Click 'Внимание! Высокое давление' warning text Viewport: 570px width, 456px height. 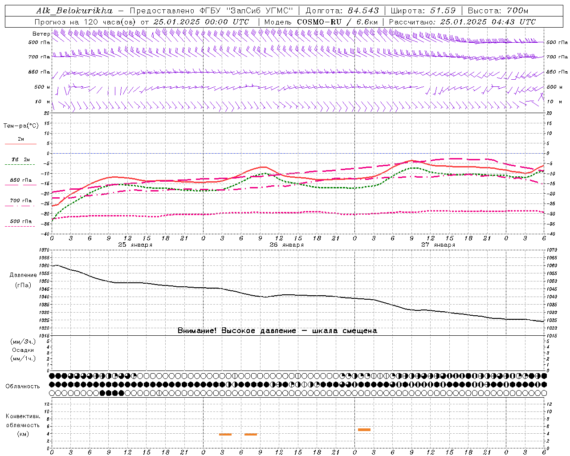236,331
